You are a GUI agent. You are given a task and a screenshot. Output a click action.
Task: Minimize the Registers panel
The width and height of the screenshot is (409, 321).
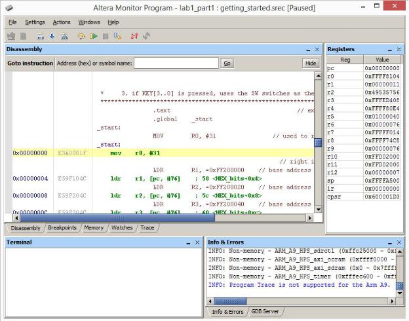390,50
